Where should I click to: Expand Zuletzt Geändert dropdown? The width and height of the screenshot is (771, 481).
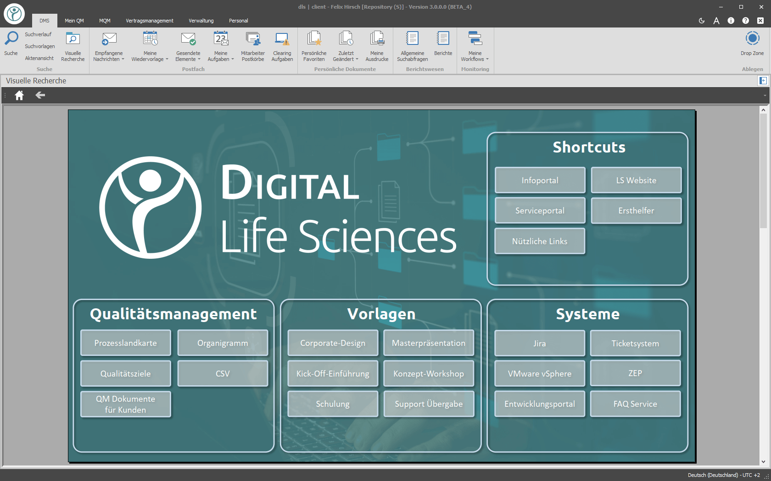357,59
